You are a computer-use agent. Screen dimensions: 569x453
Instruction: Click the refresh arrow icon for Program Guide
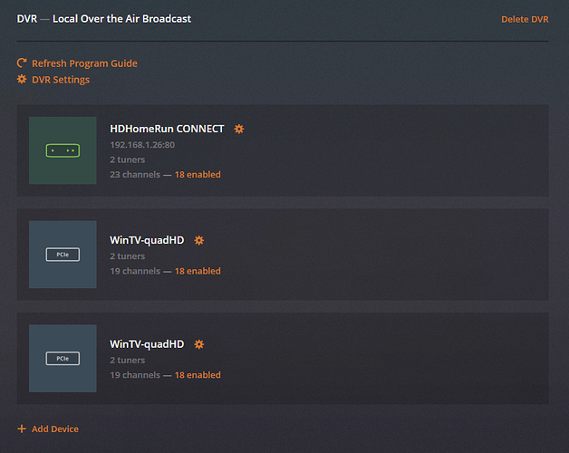coord(22,63)
